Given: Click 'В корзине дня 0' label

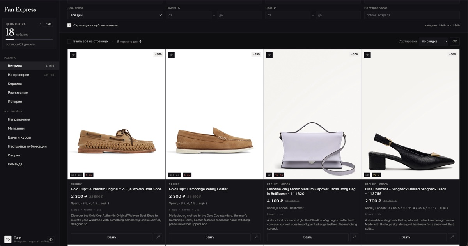Looking at the screenshot, I should coord(129,41).
